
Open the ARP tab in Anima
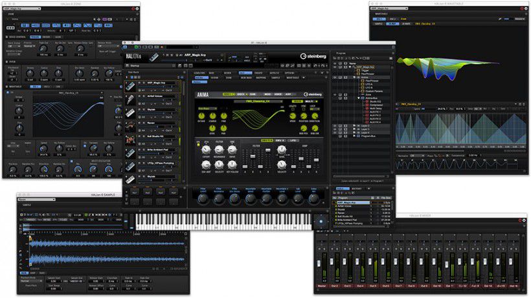pos(288,94)
